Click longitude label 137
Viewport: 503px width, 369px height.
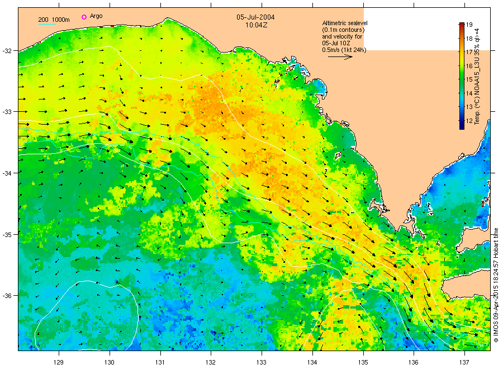click(464, 362)
